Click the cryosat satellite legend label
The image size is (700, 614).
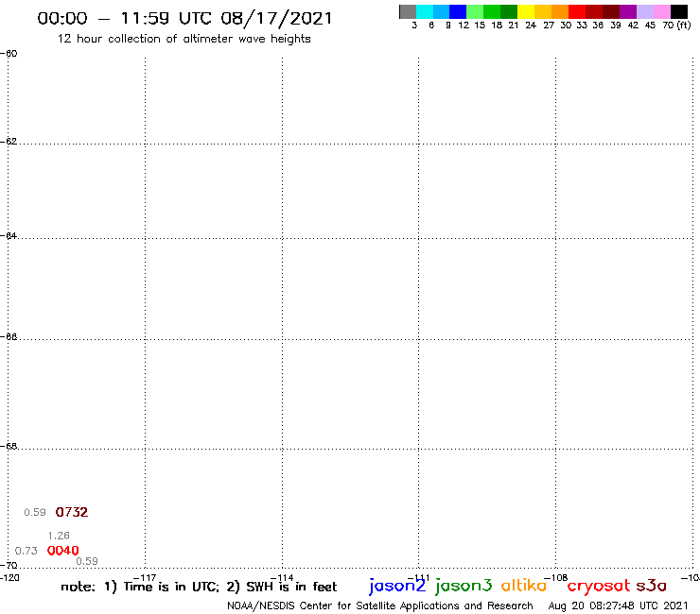[599, 586]
